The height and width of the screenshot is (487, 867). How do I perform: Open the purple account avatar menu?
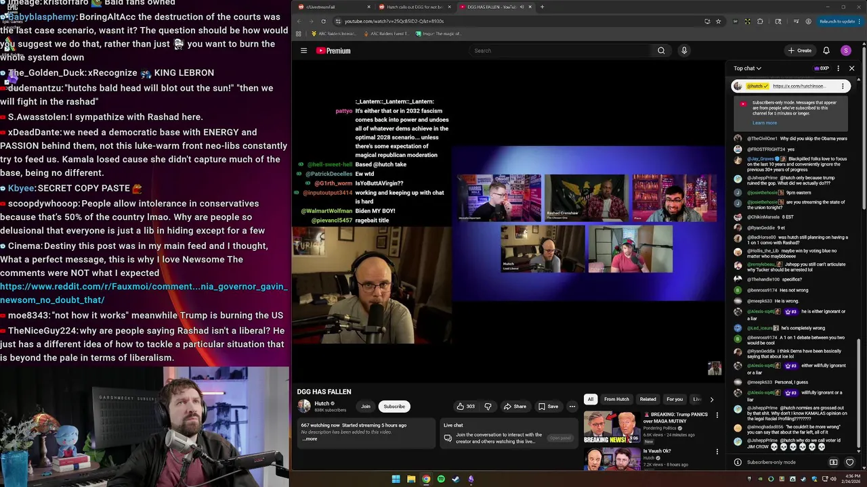click(845, 51)
